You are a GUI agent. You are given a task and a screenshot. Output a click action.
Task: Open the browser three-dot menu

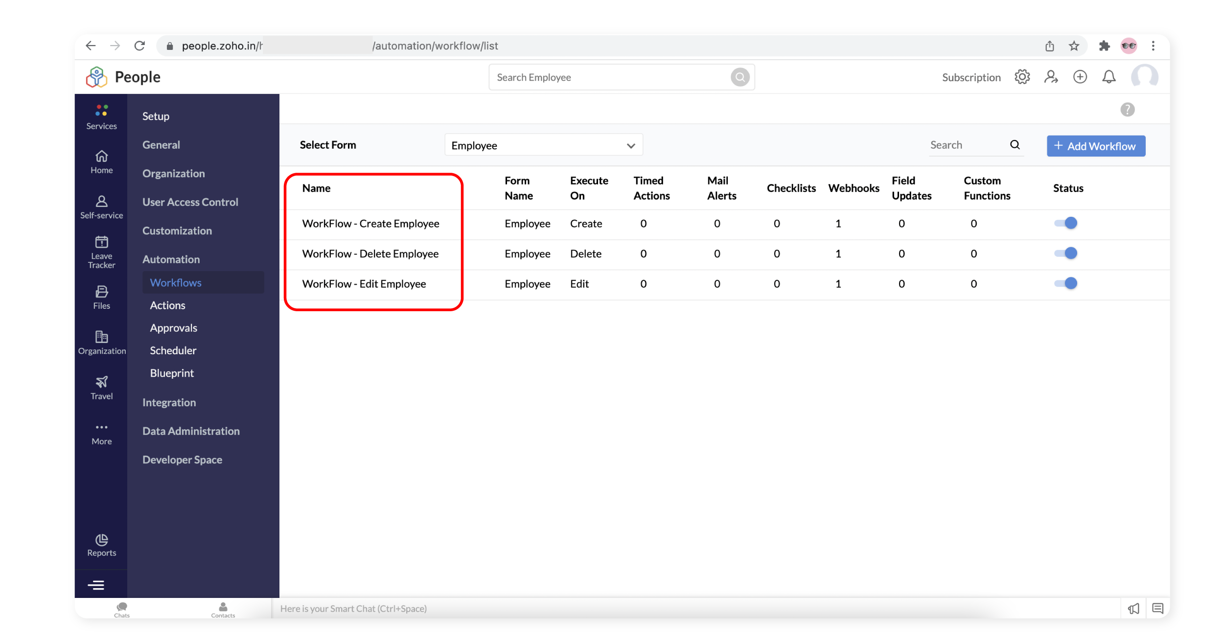tap(1153, 46)
